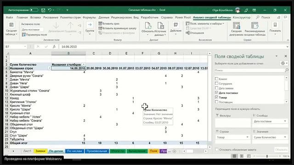Click the Comments icon in ribbon corner
Image resolution: width=294 pixels, height=165 pixels.
(x=285, y=17)
